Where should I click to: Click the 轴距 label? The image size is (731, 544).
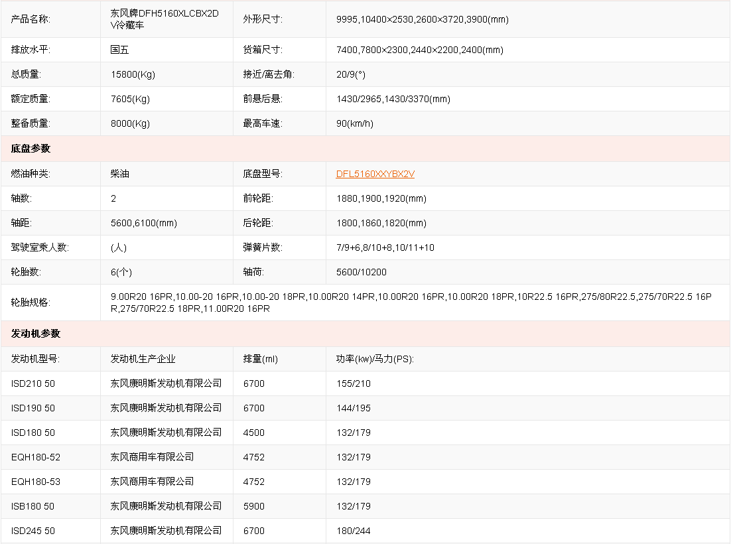tap(21, 223)
